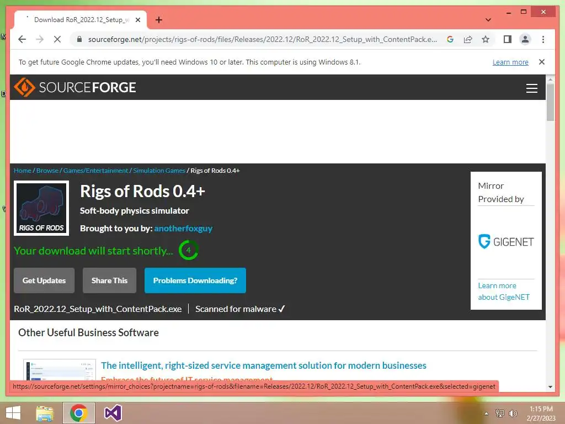Open site security lock icon
Viewport: 565px width, 424px height.
[79, 39]
